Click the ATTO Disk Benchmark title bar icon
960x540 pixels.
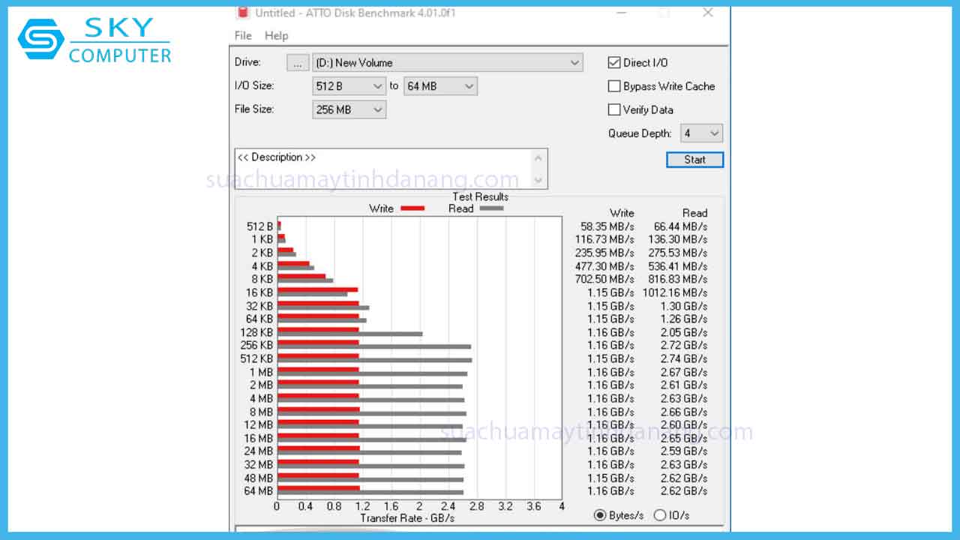[x=242, y=12]
